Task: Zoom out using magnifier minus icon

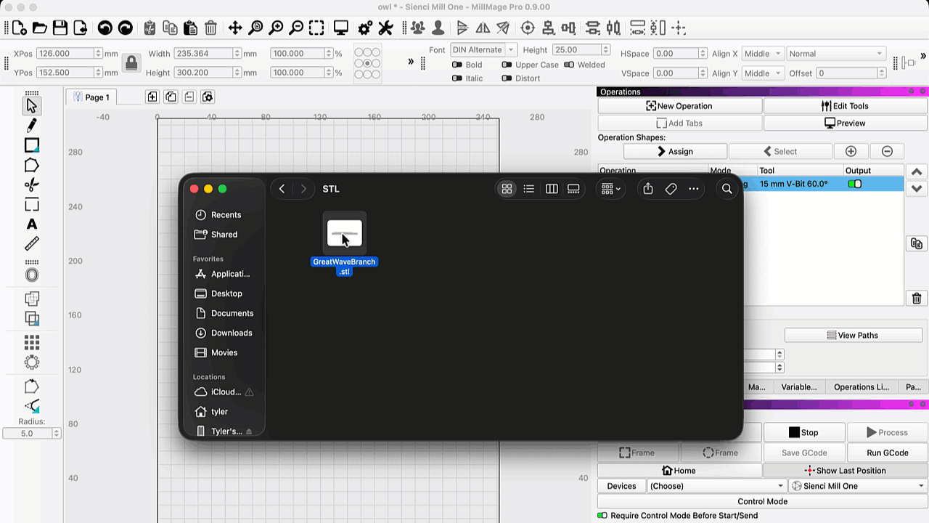Action: pyautogui.click(x=296, y=28)
